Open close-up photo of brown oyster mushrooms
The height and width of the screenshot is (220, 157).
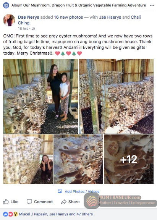pos(78,159)
